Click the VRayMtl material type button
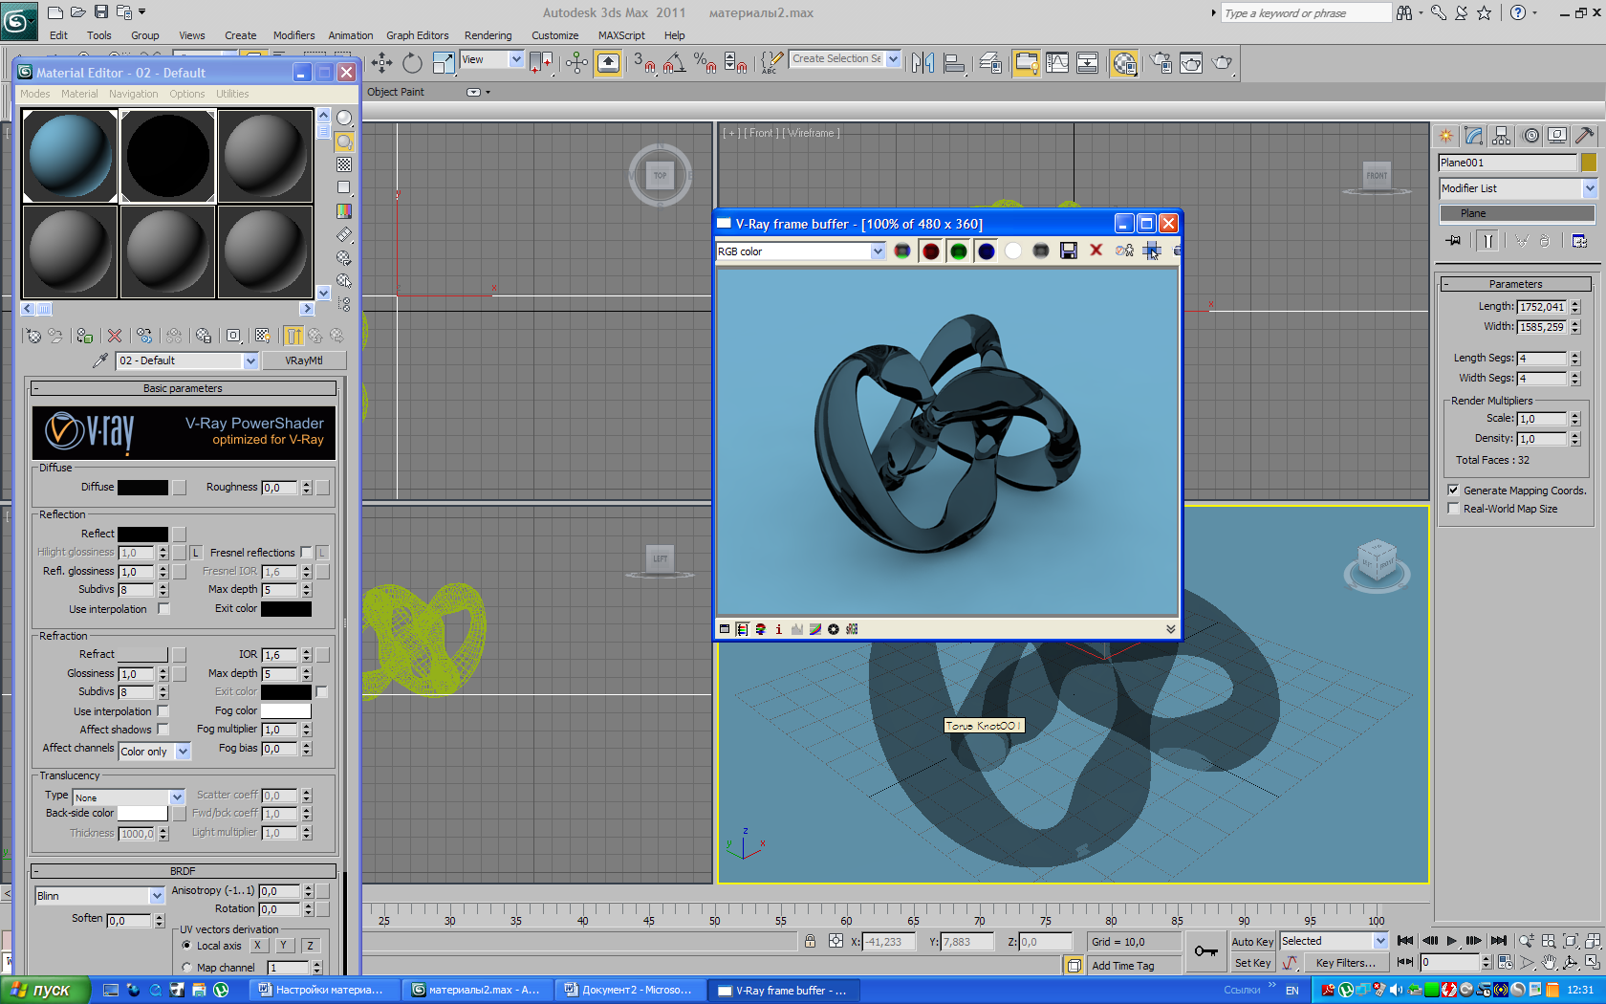The image size is (1606, 1004). pyautogui.click(x=304, y=360)
